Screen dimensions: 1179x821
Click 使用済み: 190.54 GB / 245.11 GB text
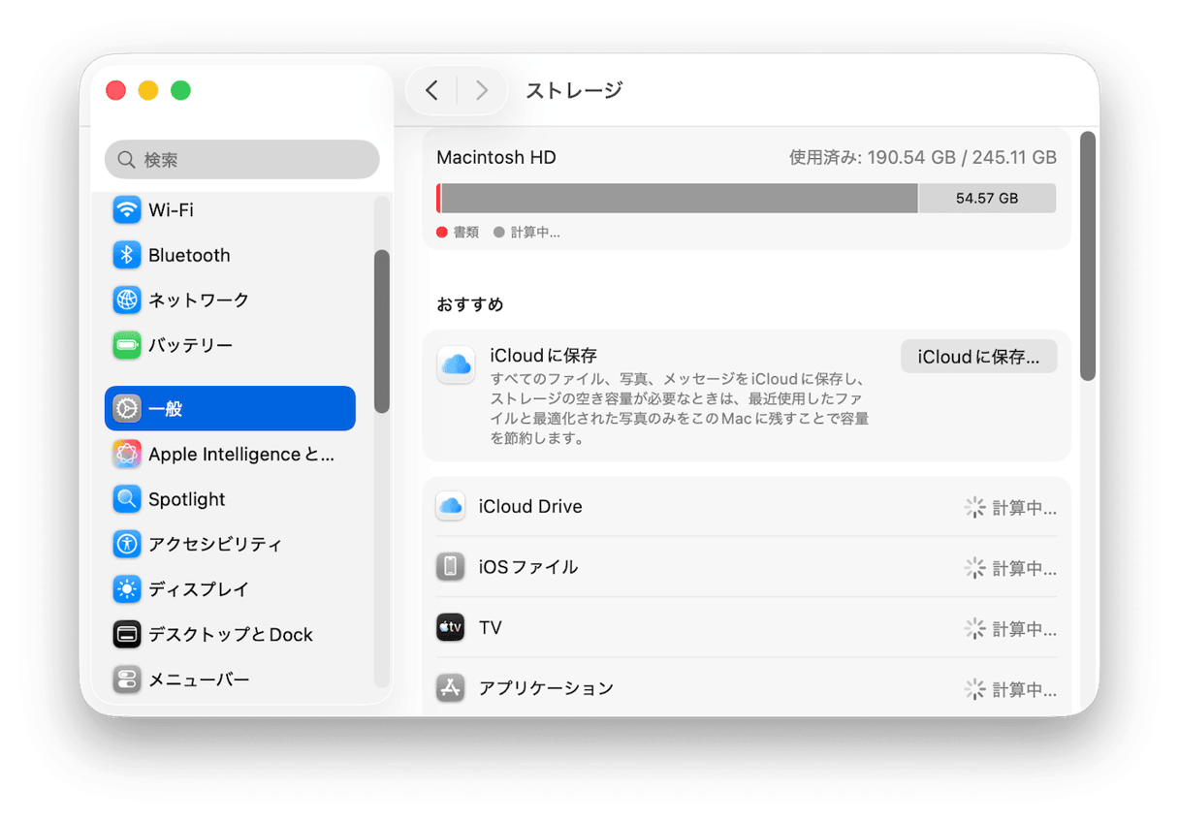tap(923, 157)
